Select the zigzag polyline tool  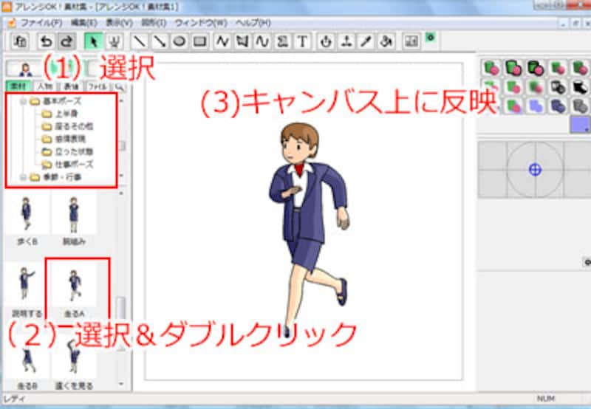[223, 41]
